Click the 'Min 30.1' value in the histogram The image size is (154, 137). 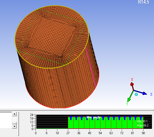142,121
